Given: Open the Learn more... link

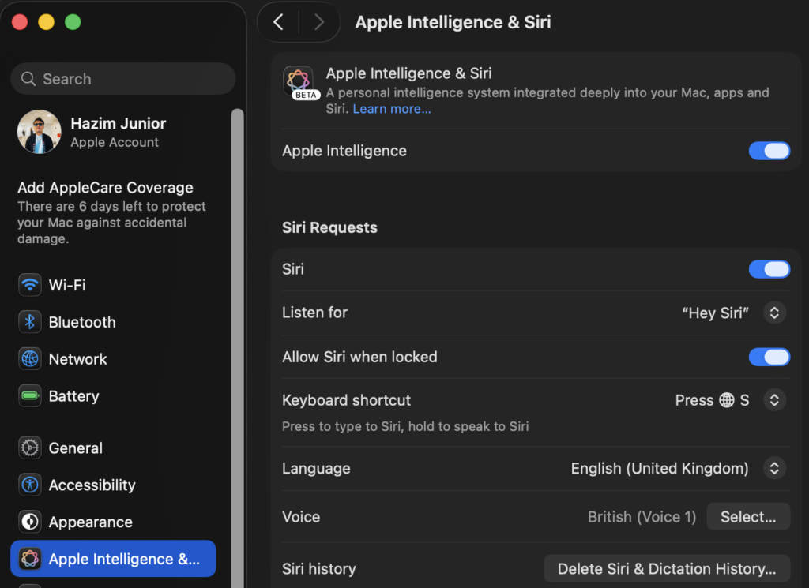Looking at the screenshot, I should click(x=392, y=109).
